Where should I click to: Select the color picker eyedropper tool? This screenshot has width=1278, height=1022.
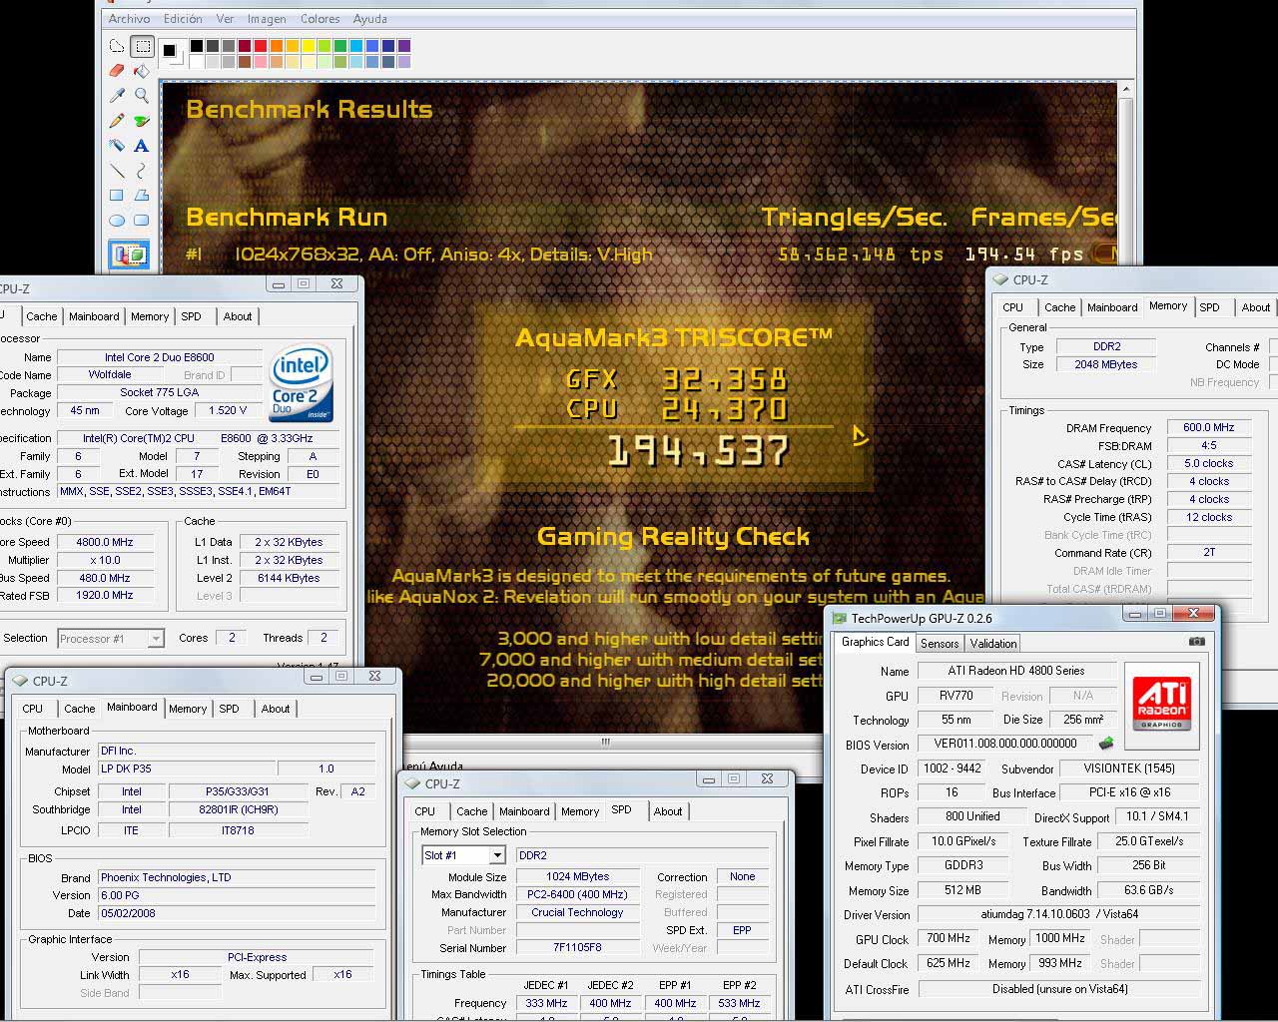[x=117, y=96]
